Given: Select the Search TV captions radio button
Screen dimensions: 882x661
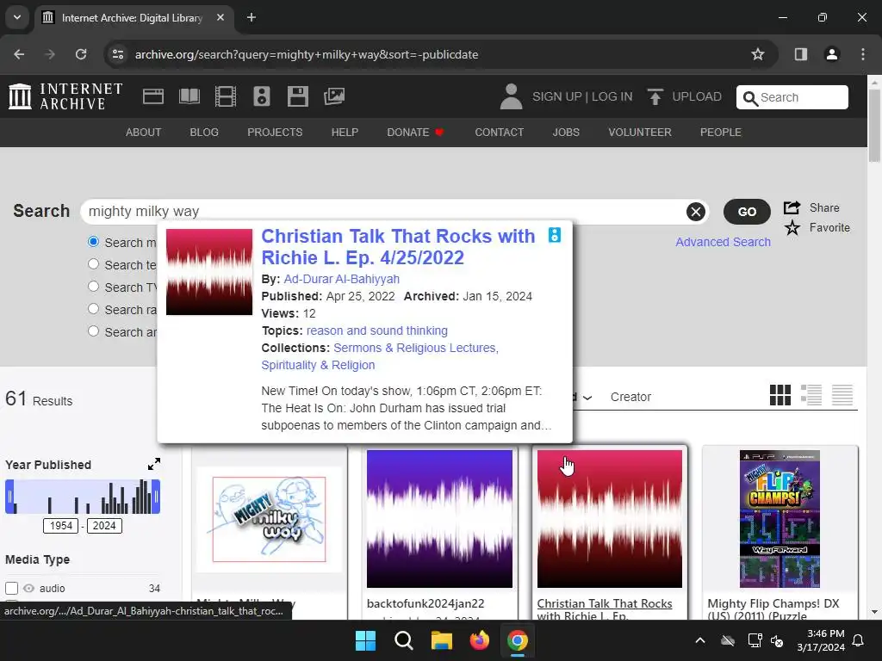Looking at the screenshot, I should pos(93,287).
